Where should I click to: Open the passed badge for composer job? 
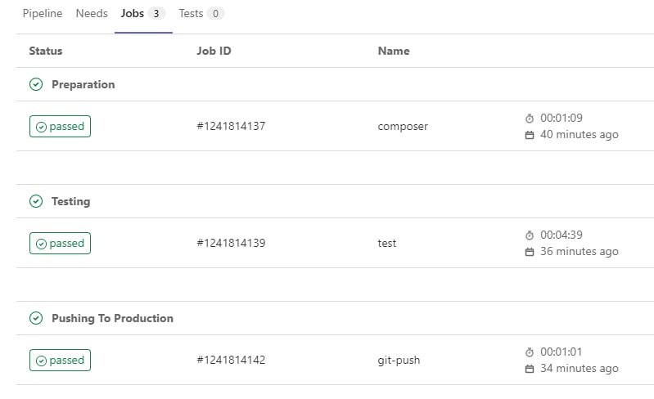[60, 126]
